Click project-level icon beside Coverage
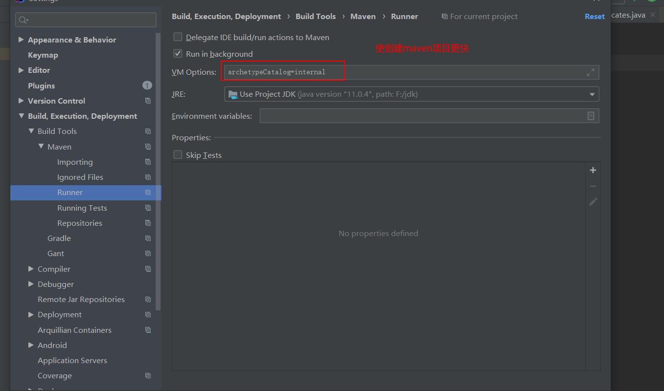The image size is (664, 391). (148, 375)
